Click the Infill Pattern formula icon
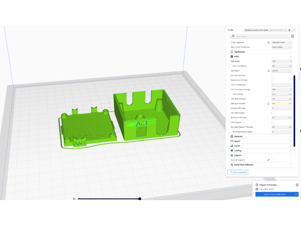Image resolution: width=301 pixels, height=226 pixels. click(x=268, y=70)
